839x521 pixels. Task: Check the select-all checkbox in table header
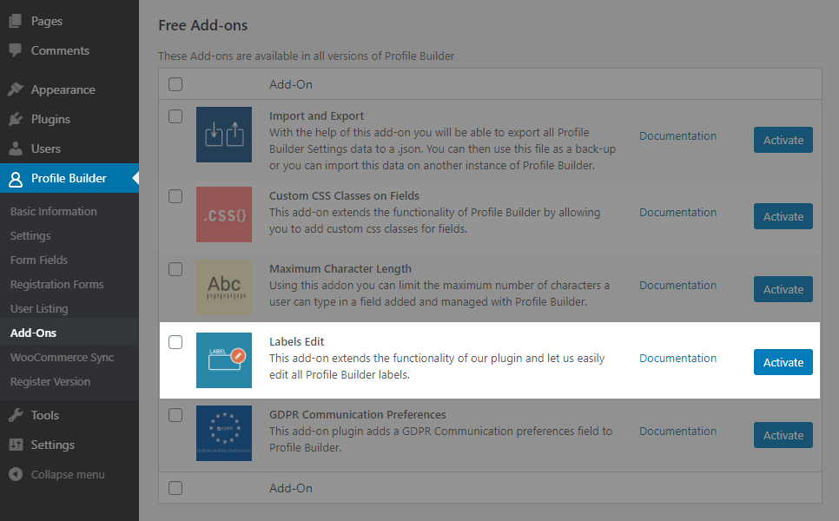coord(175,84)
